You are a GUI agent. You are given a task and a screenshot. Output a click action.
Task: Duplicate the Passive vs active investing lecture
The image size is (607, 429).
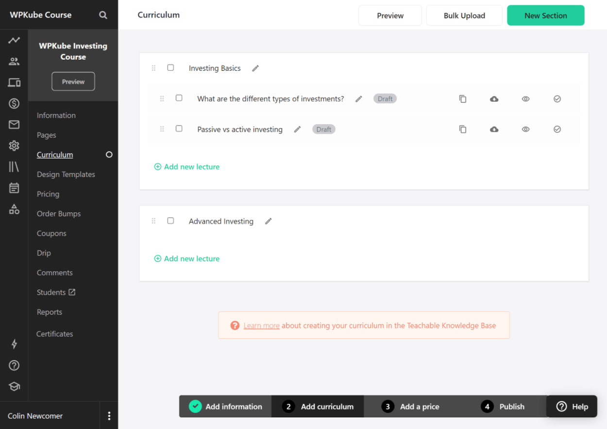click(463, 129)
